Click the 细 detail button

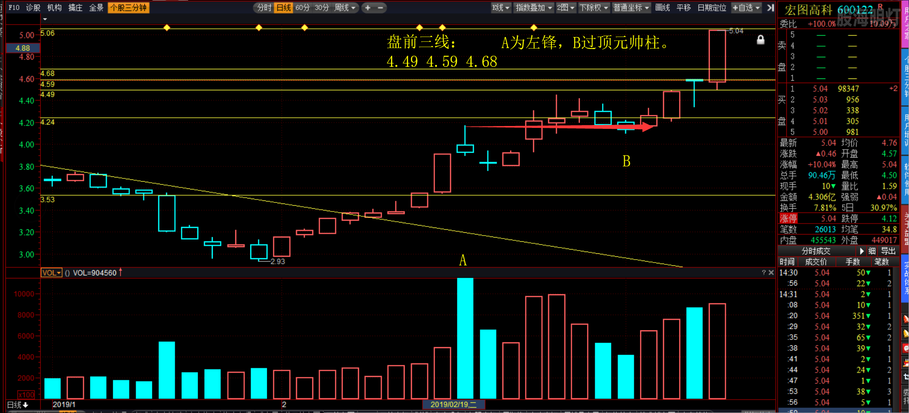[872, 251]
